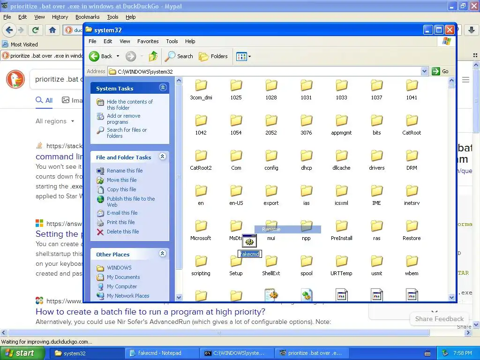Open the 3com_dmi folder icon

pyautogui.click(x=201, y=86)
